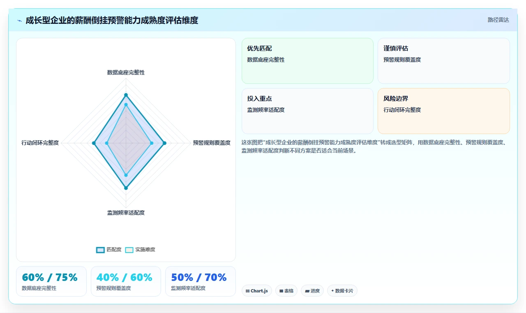
Task: Click radar axis label 预警规则覆盖度
Action: tap(212, 143)
